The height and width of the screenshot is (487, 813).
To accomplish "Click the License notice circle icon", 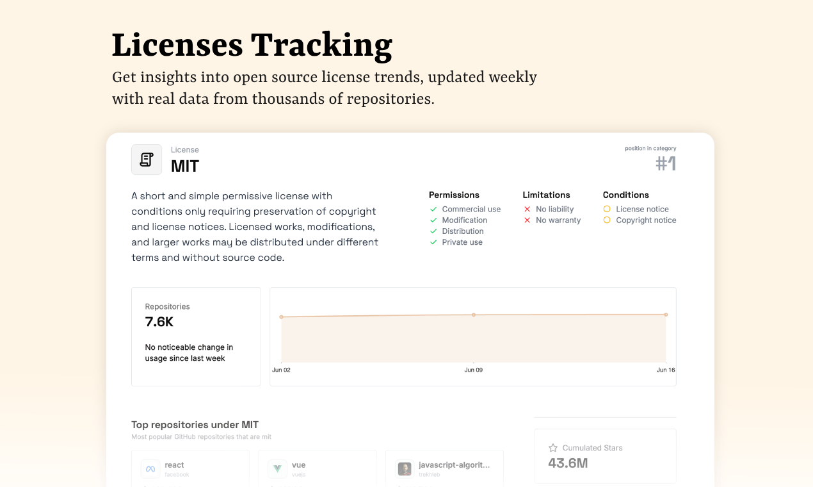I will (607, 209).
